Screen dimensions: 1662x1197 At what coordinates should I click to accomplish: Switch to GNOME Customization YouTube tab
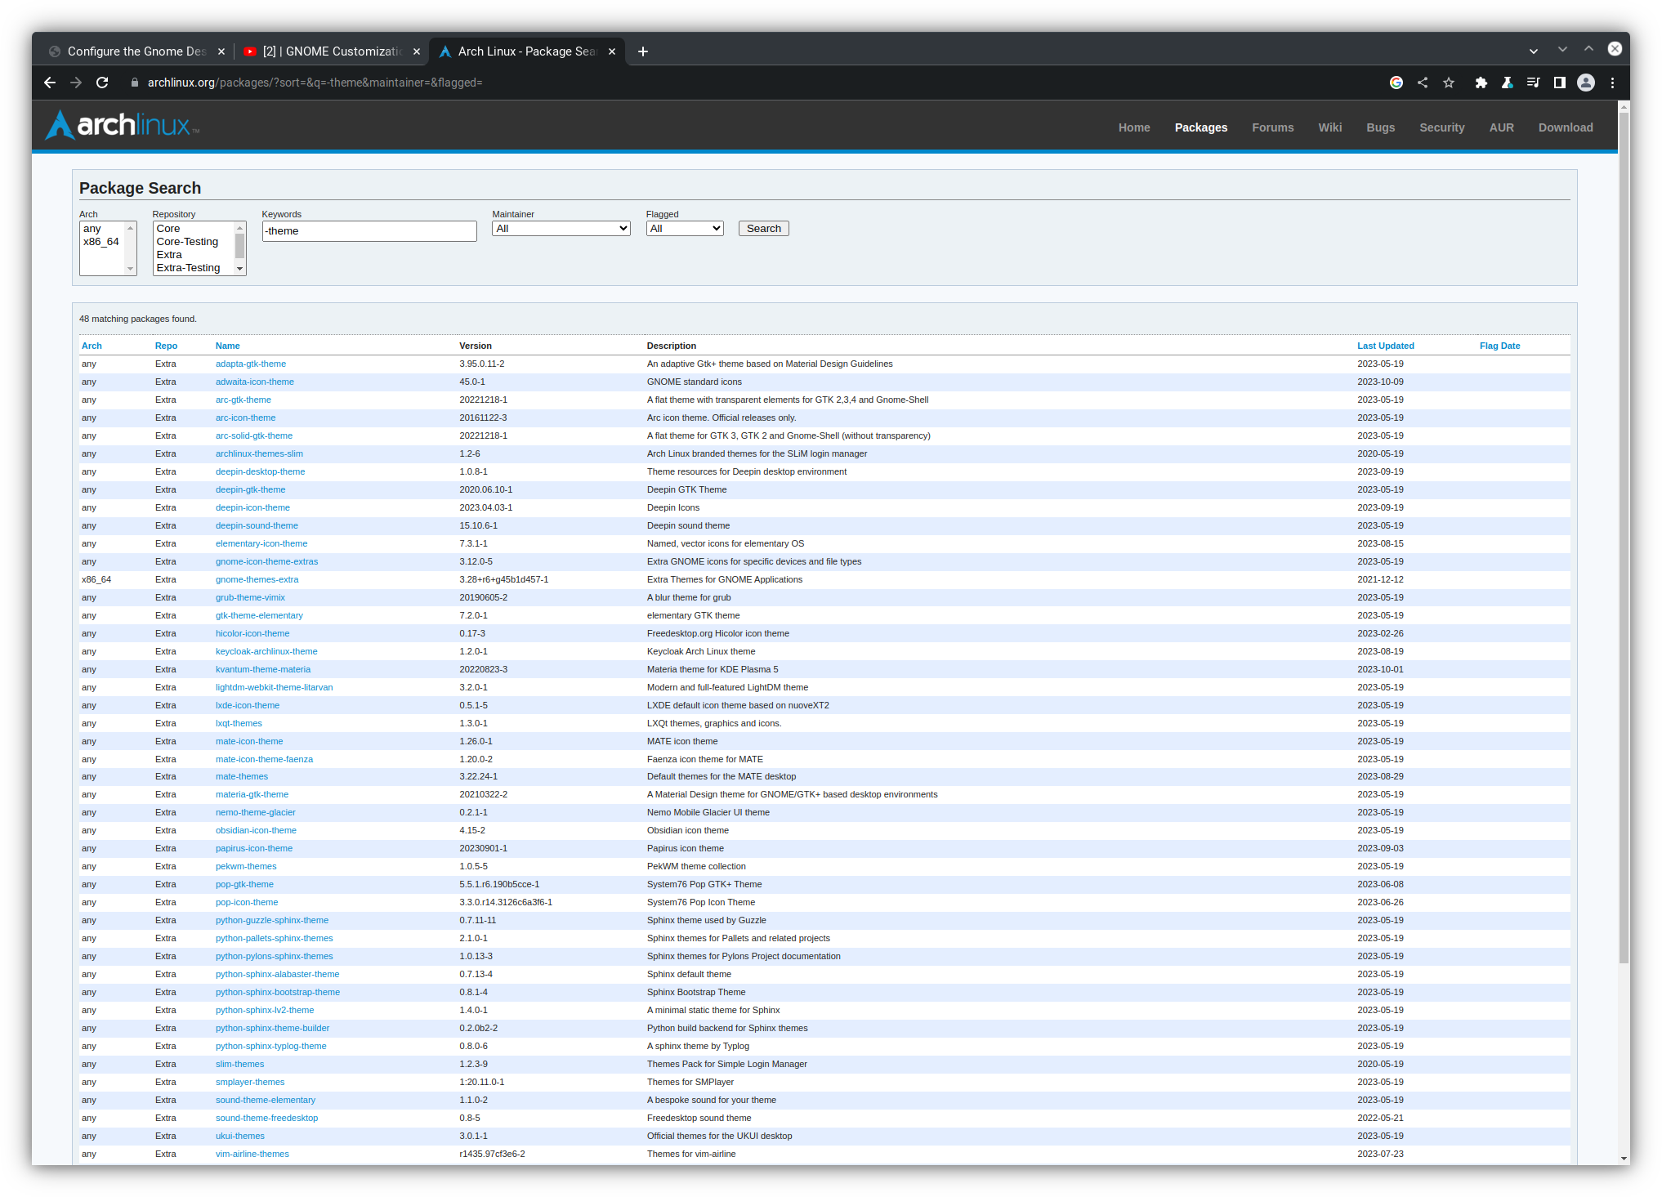click(332, 51)
